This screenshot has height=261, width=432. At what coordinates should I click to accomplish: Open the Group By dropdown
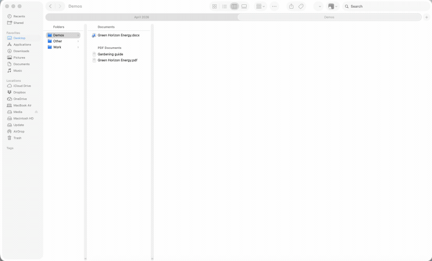coord(260,7)
